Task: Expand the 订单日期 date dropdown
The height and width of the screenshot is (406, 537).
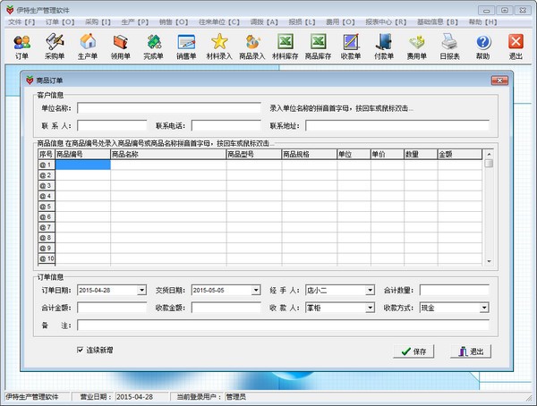Action: click(141, 290)
